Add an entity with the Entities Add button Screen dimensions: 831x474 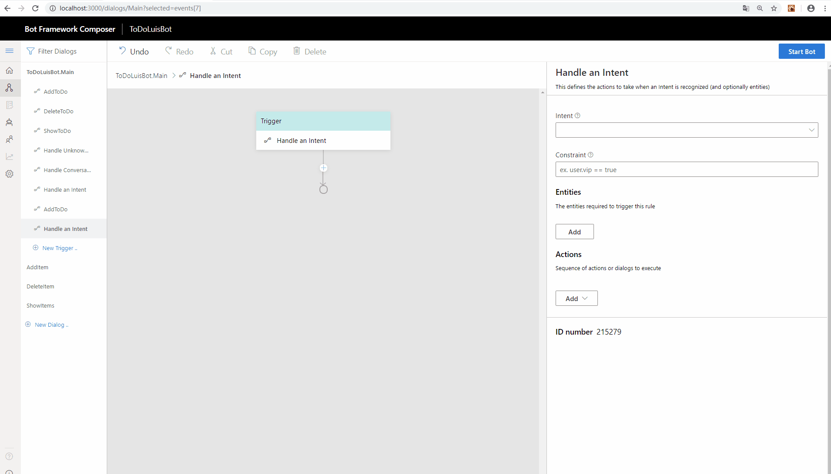coord(574,232)
